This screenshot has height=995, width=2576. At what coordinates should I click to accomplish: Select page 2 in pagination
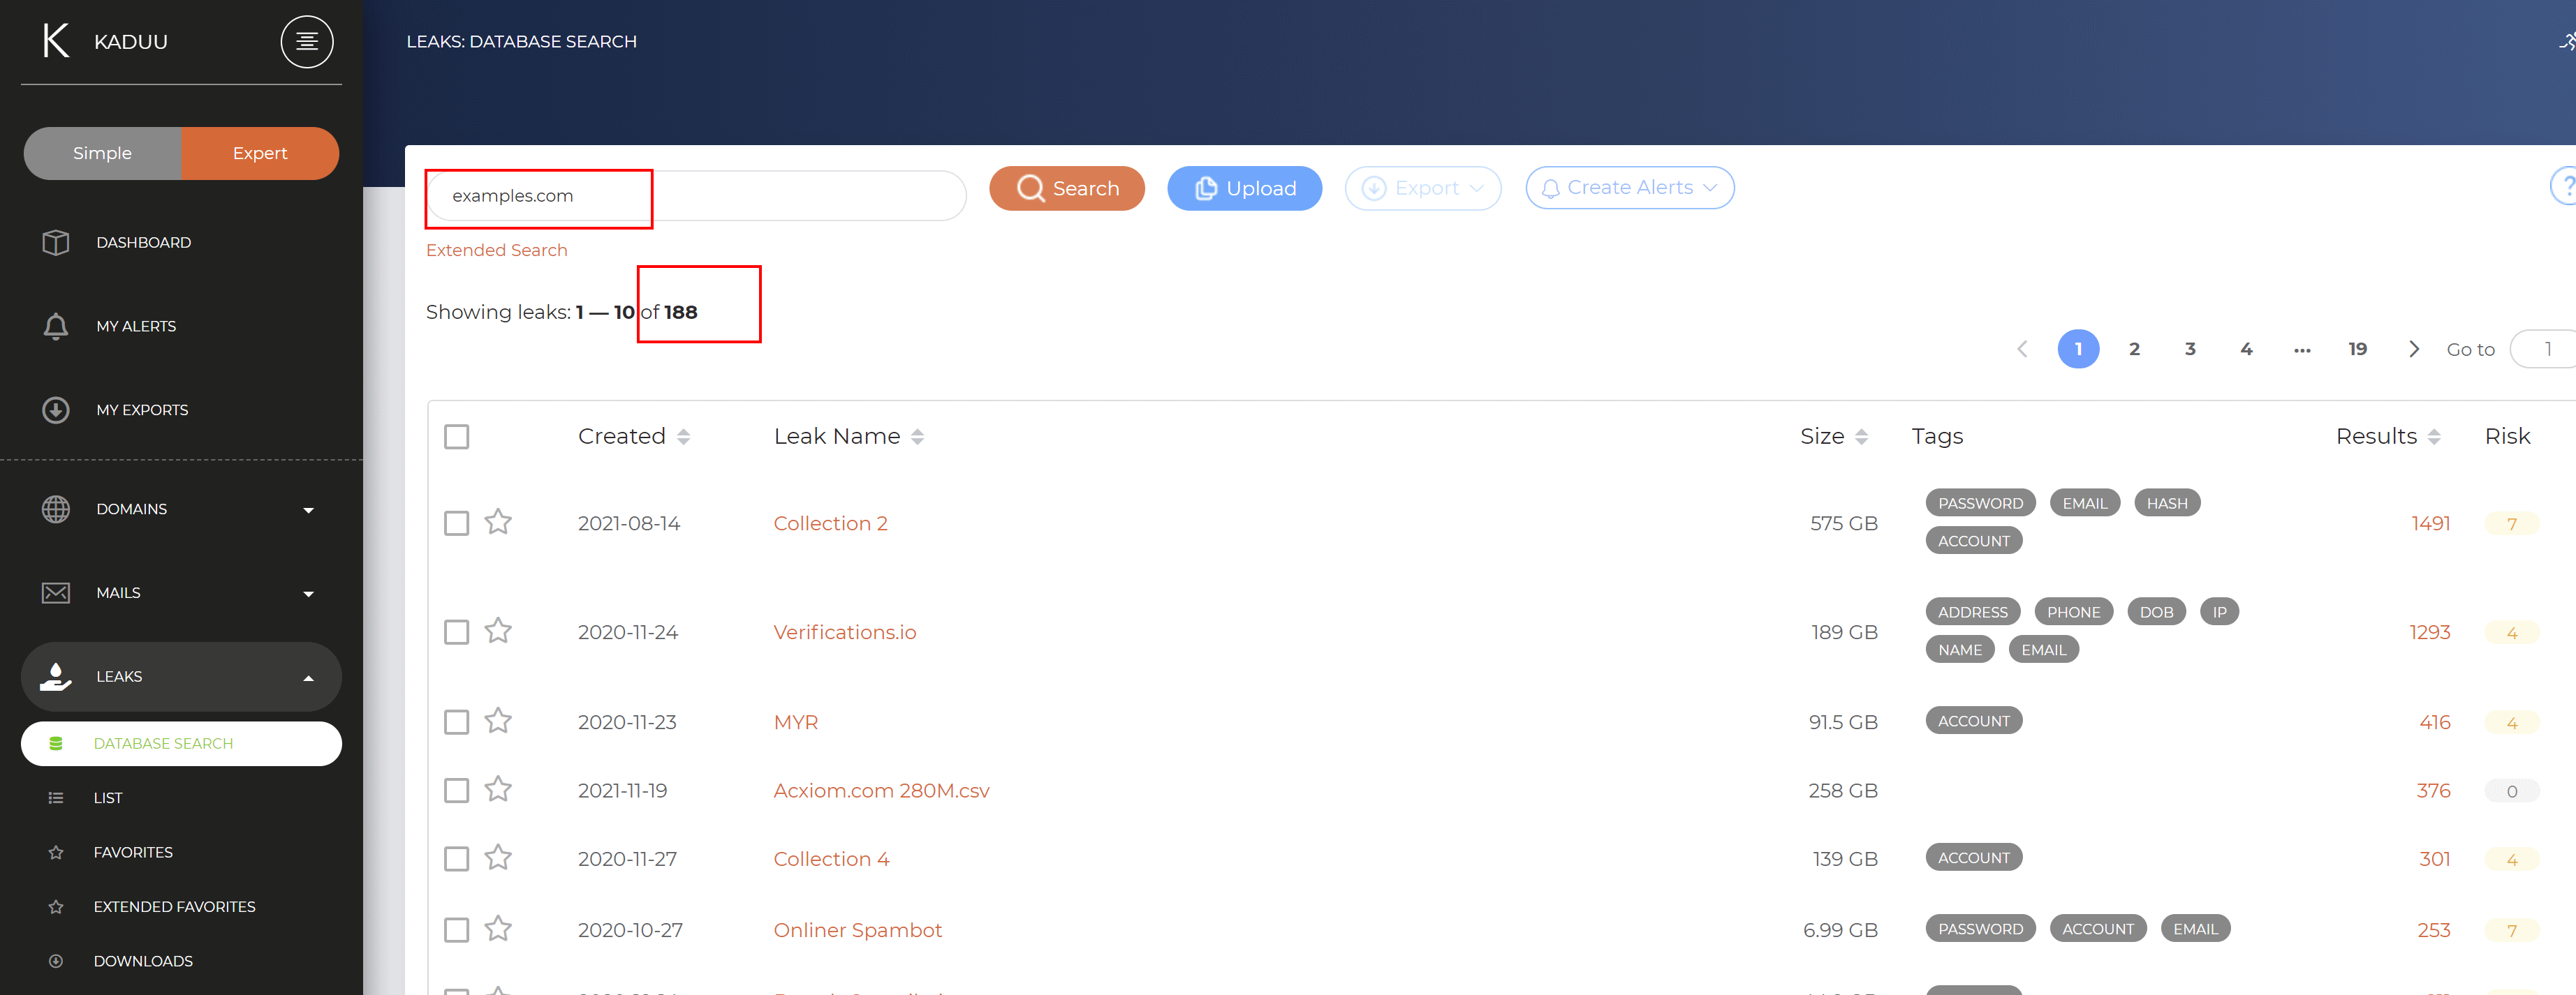tap(2134, 349)
